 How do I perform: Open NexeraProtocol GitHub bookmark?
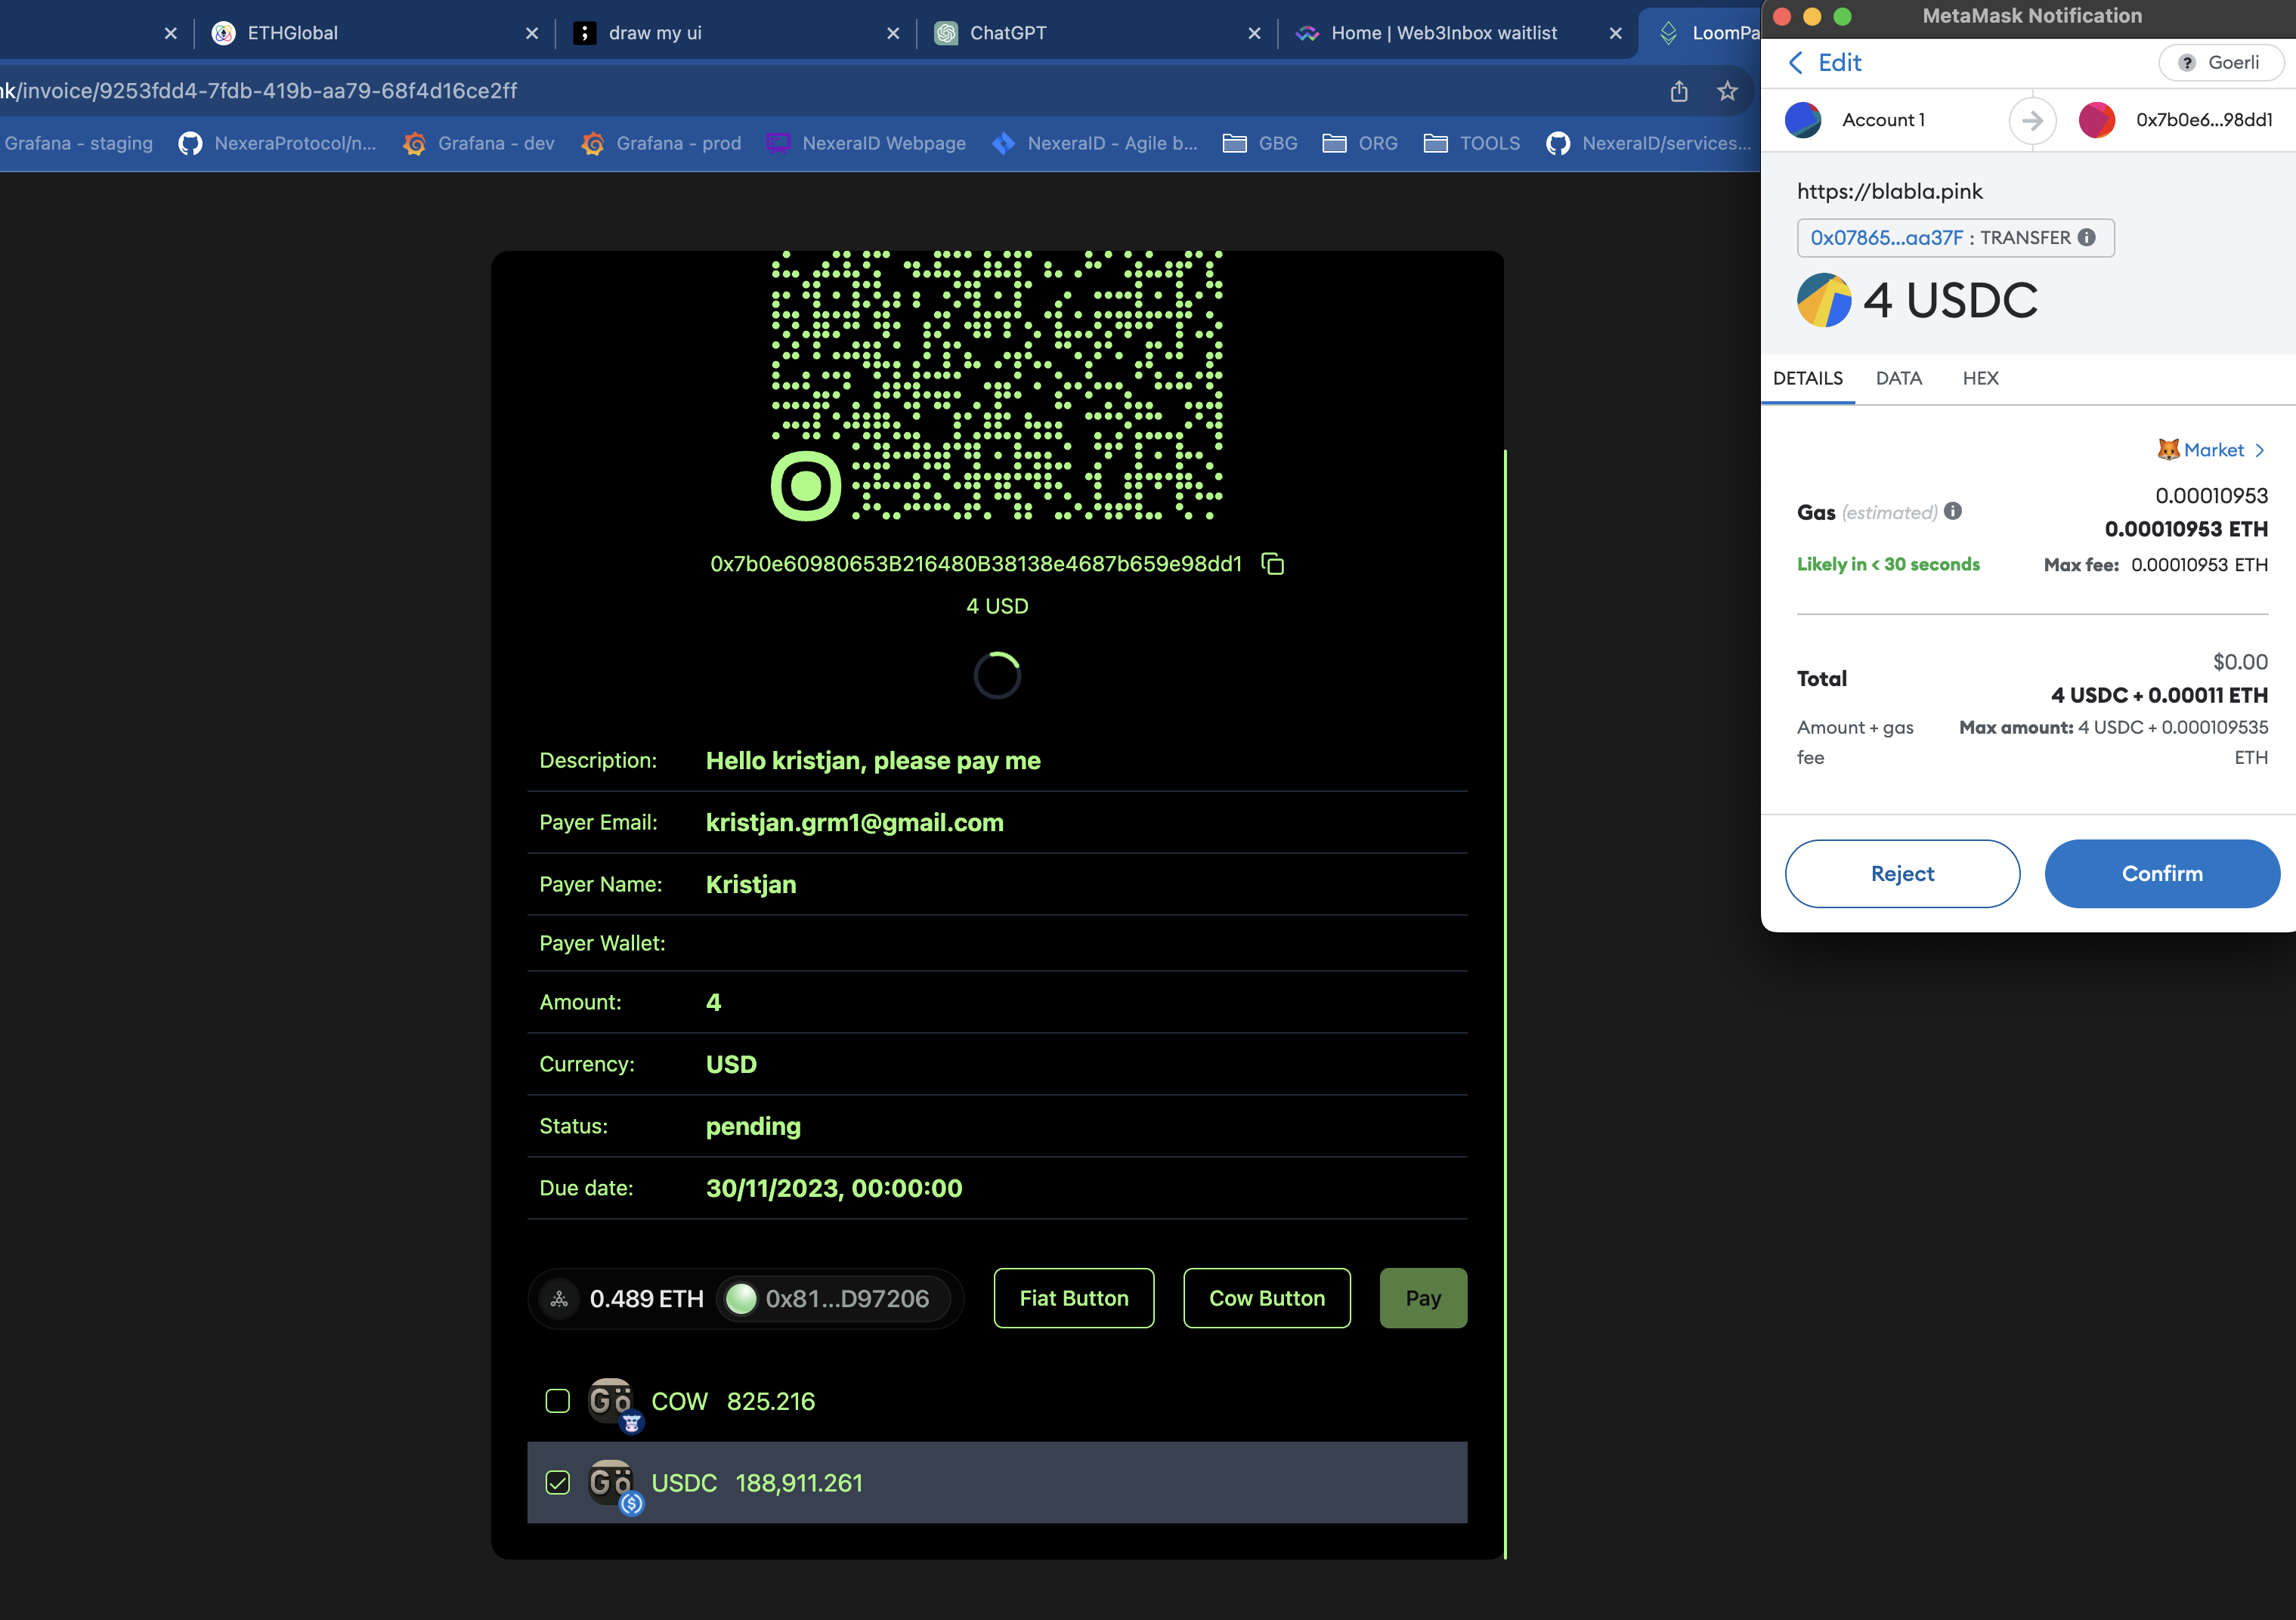click(x=277, y=143)
